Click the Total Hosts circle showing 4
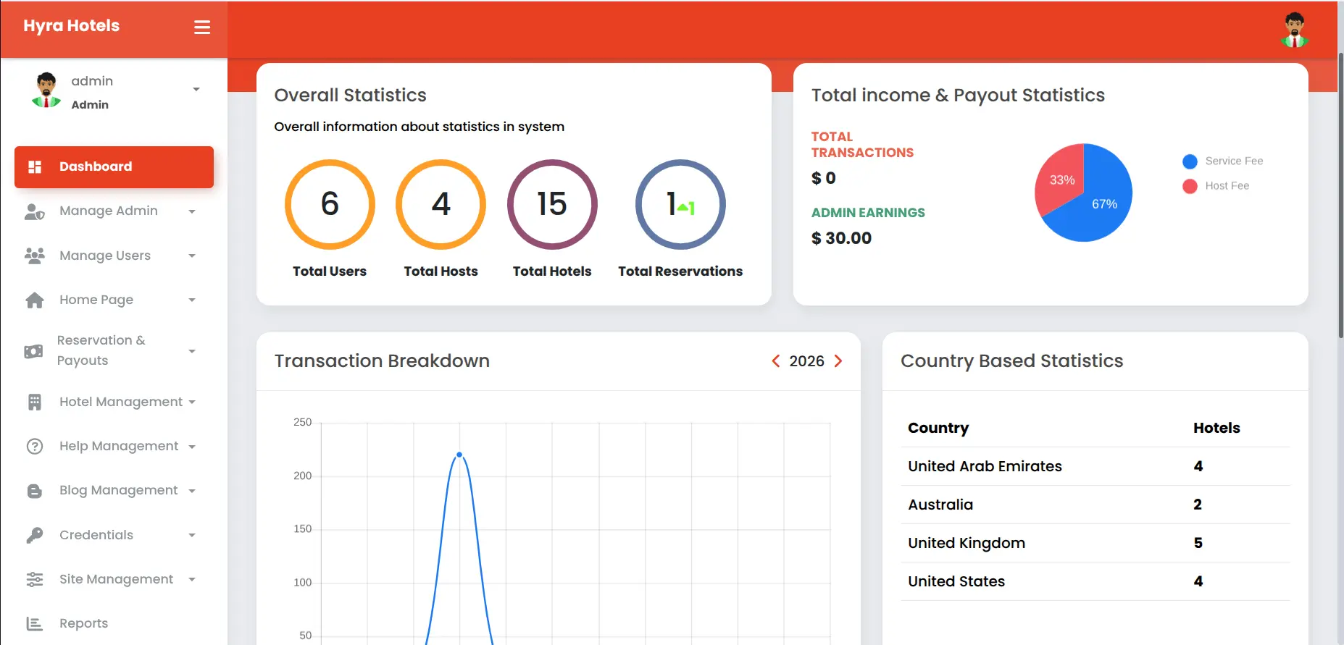1344x645 pixels. (441, 204)
